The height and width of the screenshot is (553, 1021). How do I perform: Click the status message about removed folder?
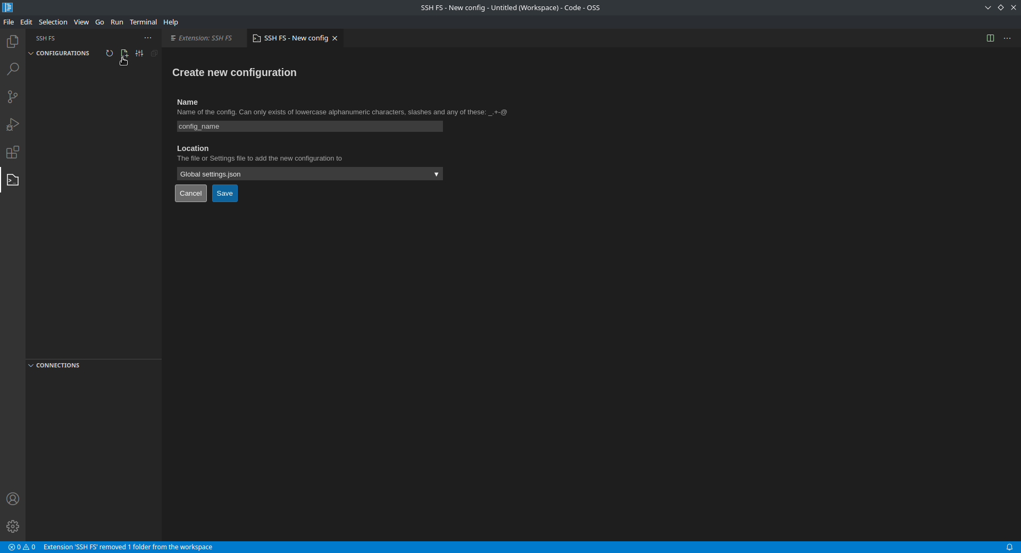[x=128, y=547]
